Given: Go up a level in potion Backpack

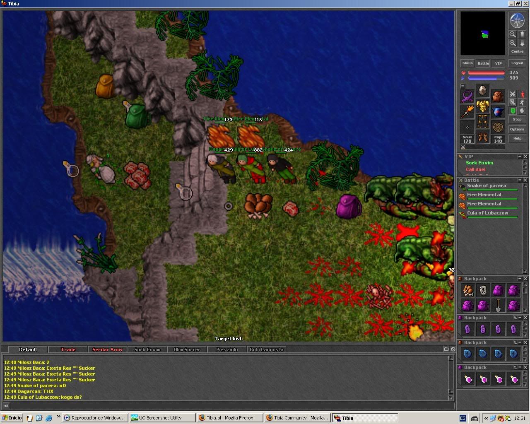Looking at the screenshot, I should [515, 367].
